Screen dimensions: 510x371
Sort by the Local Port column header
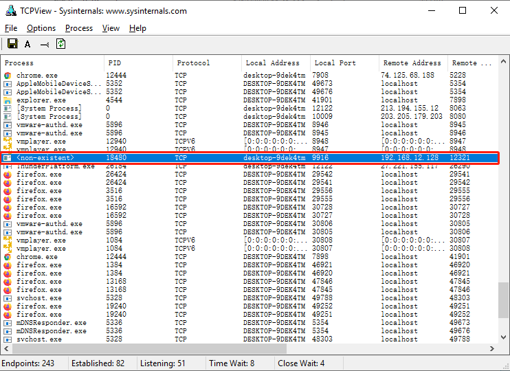[344, 63]
